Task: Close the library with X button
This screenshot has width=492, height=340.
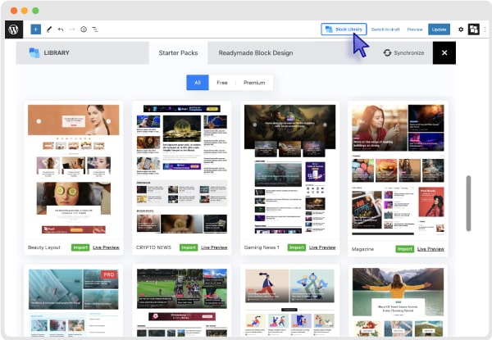Action: tap(444, 52)
